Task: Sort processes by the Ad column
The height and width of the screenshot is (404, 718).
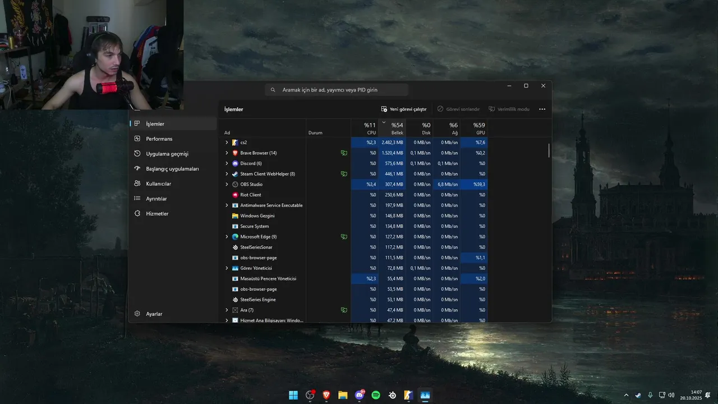Action: [263, 128]
